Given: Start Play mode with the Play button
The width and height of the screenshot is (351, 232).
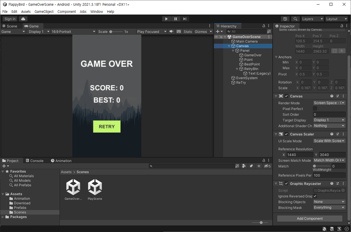Looking at the screenshot, I should coord(166,19).
